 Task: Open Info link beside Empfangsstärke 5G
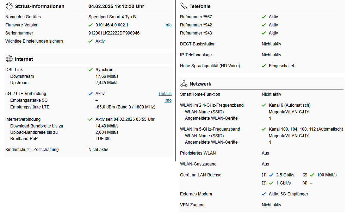pyautogui.click(x=168, y=100)
